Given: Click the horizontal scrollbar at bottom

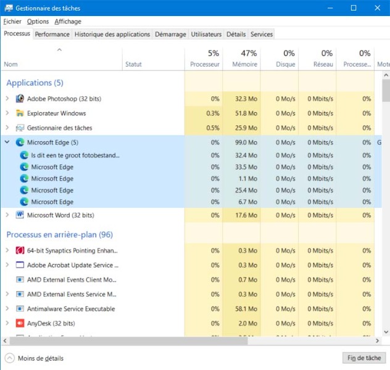Looking at the screenshot, I should tap(123, 340).
